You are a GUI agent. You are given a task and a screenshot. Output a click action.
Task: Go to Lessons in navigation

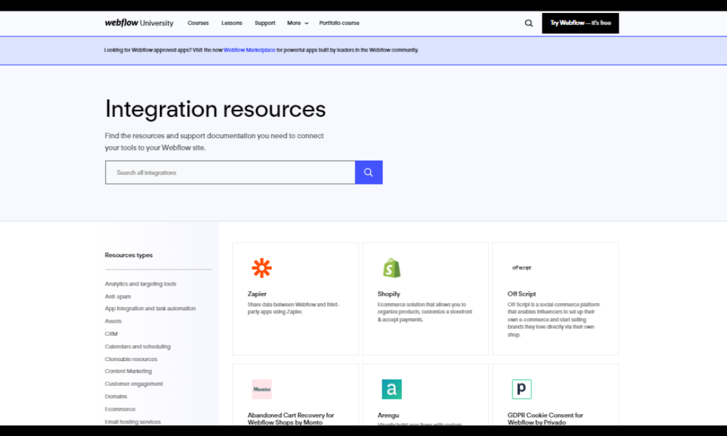[232, 23]
